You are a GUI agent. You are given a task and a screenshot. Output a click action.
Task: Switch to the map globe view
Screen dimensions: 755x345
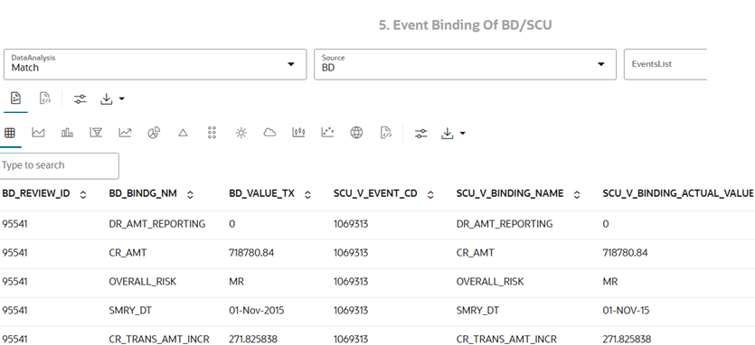click(x=356, y=133)
